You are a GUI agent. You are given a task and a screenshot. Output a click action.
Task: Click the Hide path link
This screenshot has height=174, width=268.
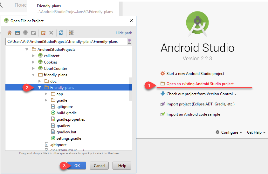pyautogui.click(x=124, y=33)
